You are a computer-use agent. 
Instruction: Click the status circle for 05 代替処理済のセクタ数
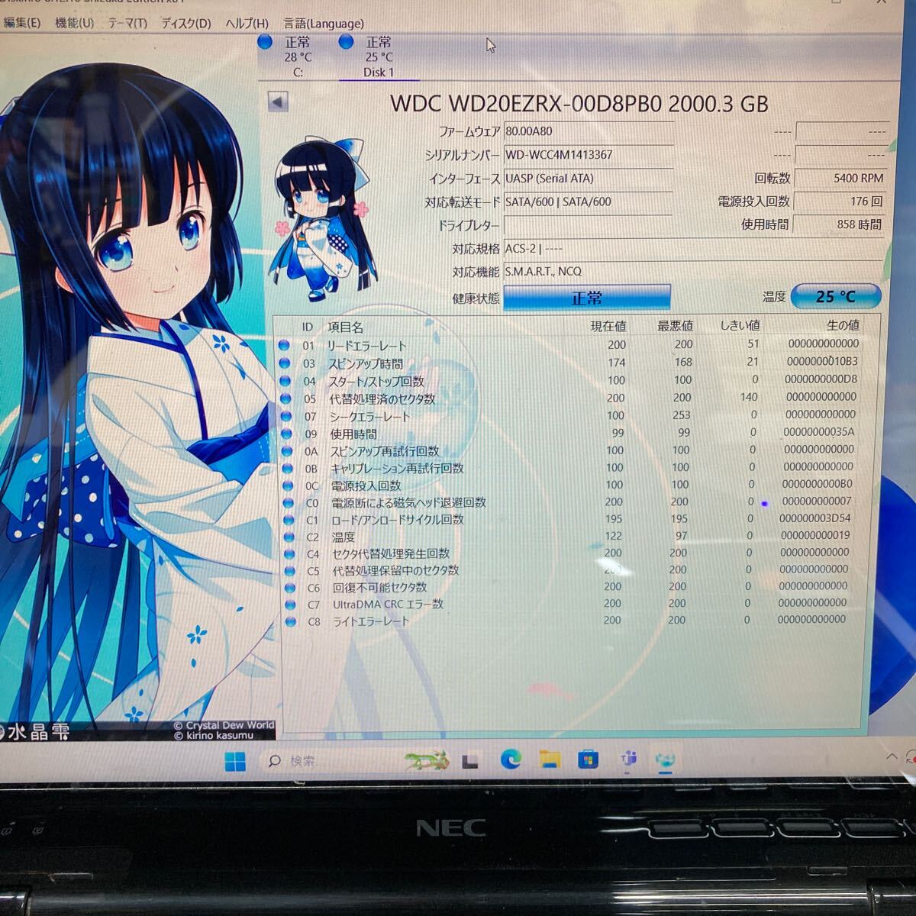(285, 398)
